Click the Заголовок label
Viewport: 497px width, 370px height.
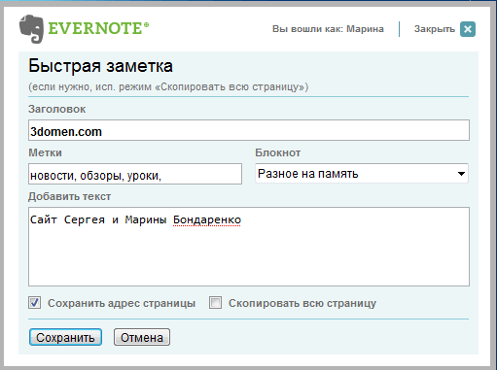56,109
